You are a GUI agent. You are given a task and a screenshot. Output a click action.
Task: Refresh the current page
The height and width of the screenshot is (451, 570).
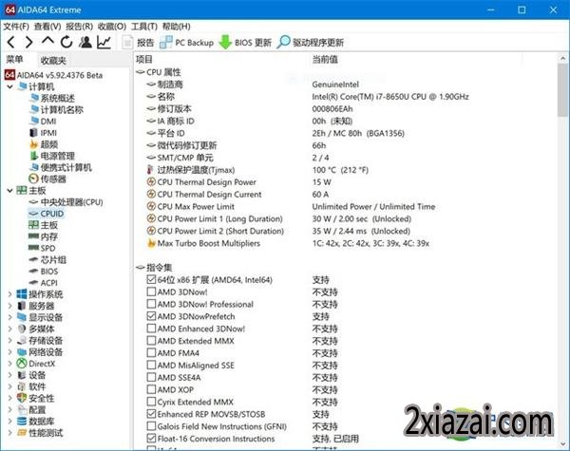click(x=66, y=42)
